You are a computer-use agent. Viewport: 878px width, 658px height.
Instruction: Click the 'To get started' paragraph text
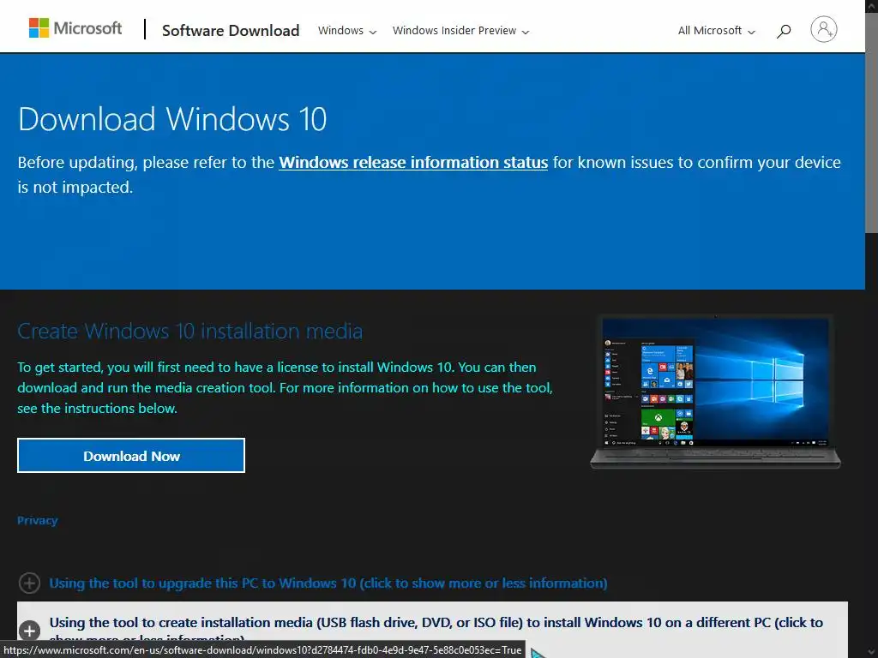pyautogui.click(x=285, y=388)
